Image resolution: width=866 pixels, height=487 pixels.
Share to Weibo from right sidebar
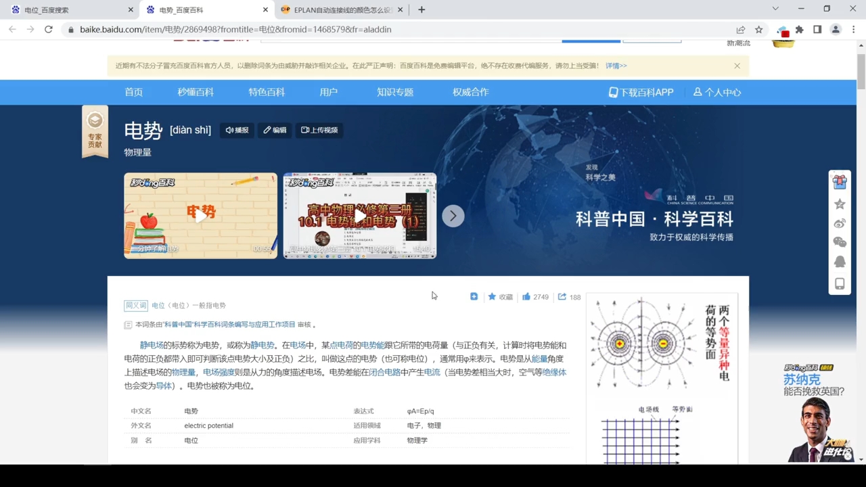(840, 223)
